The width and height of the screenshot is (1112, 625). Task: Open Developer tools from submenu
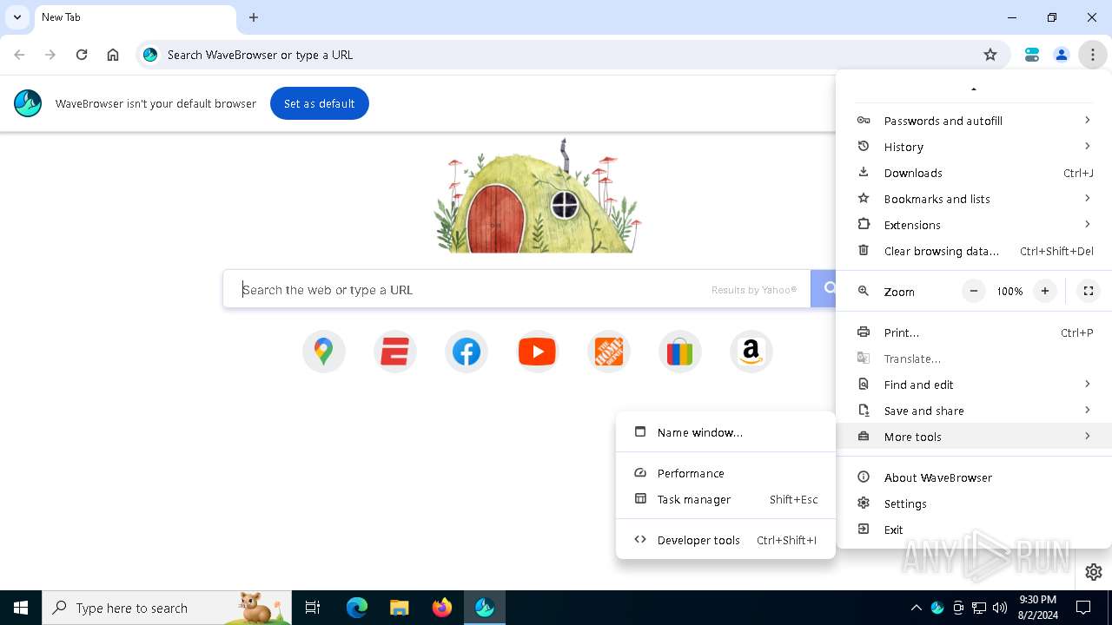[x=725, y=540]
